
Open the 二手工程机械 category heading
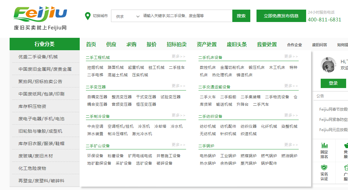[98, 58]
